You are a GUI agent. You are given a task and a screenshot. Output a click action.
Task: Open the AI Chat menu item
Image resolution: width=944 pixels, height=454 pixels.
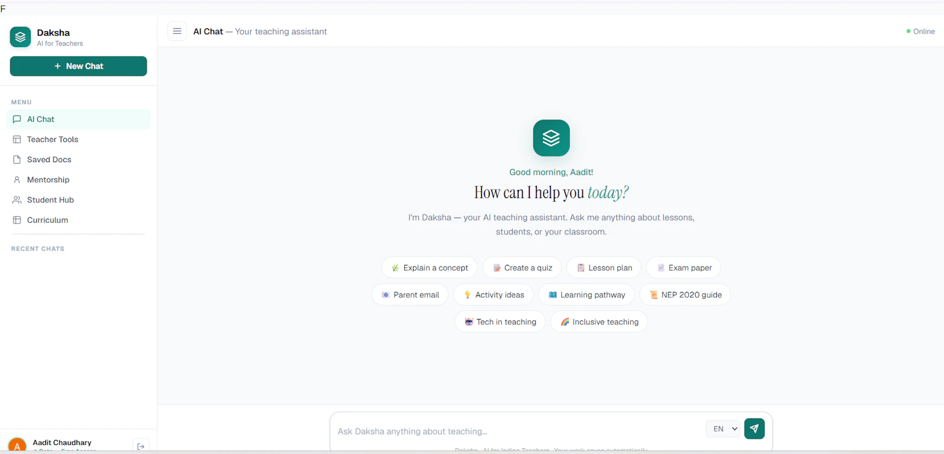[78, 119]
